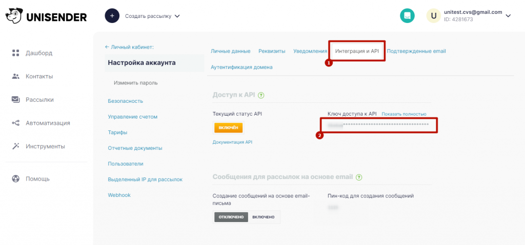Screen dimensions: 525x245
Task: Expand the account menu chevron
Action: coord(508,16)
